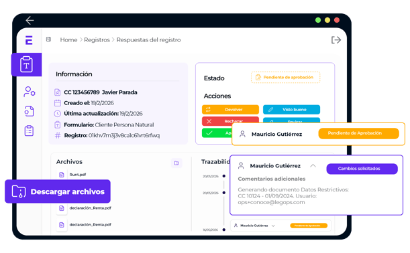Click the Descargar archivos button
410x253 pixels.
tap(58, 191)
